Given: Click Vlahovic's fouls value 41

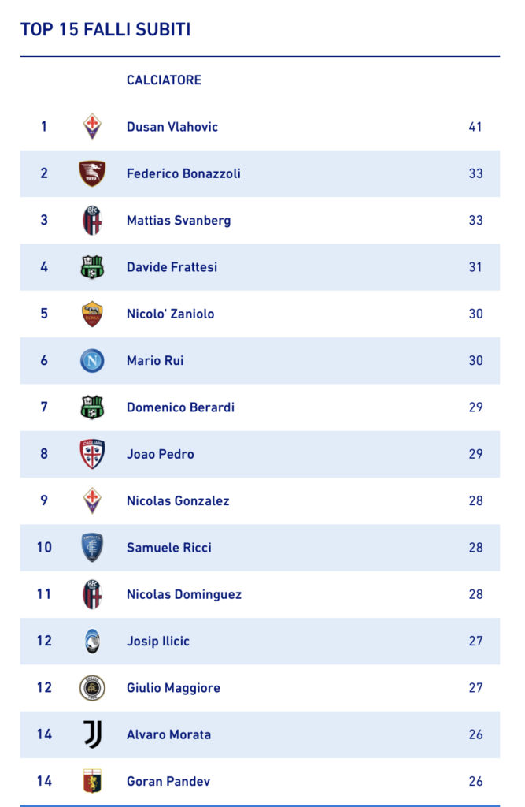Looking at the screenshot, I should tap(475, 127).
